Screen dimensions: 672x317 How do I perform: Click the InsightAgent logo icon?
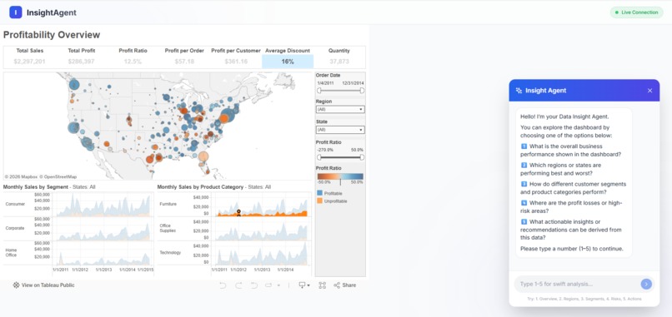[16, 12]
